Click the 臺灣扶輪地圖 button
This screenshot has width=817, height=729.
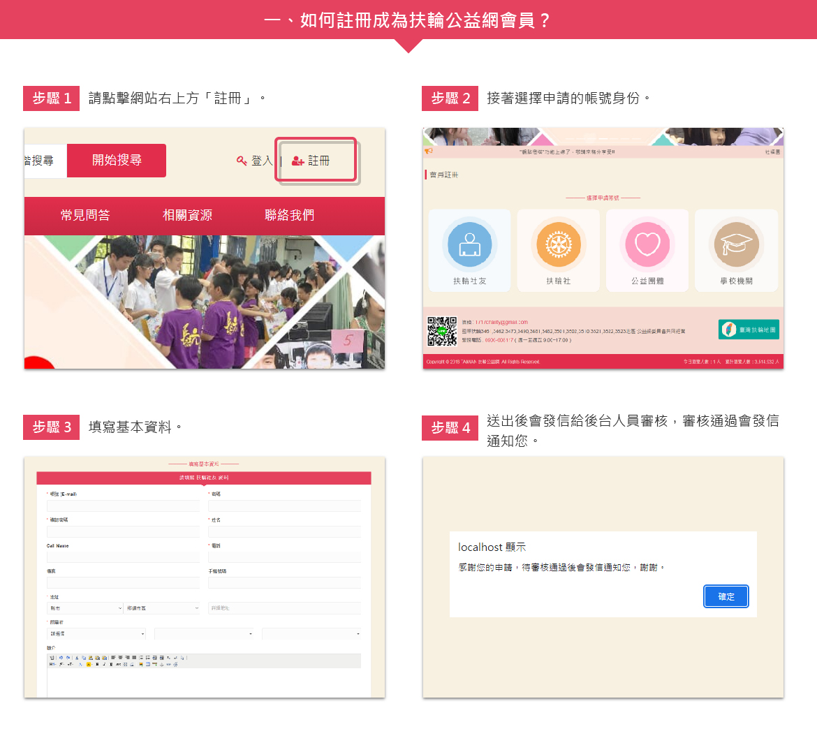(749, 330)
